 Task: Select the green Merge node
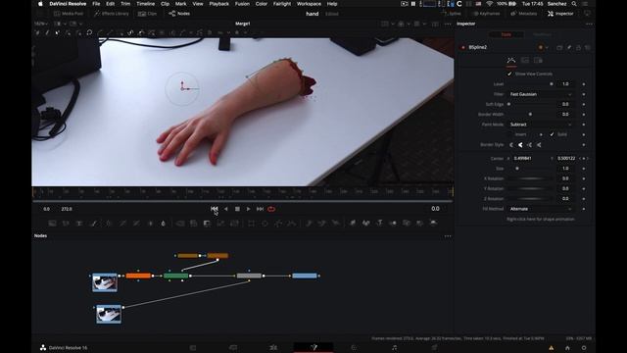(176, 276)
